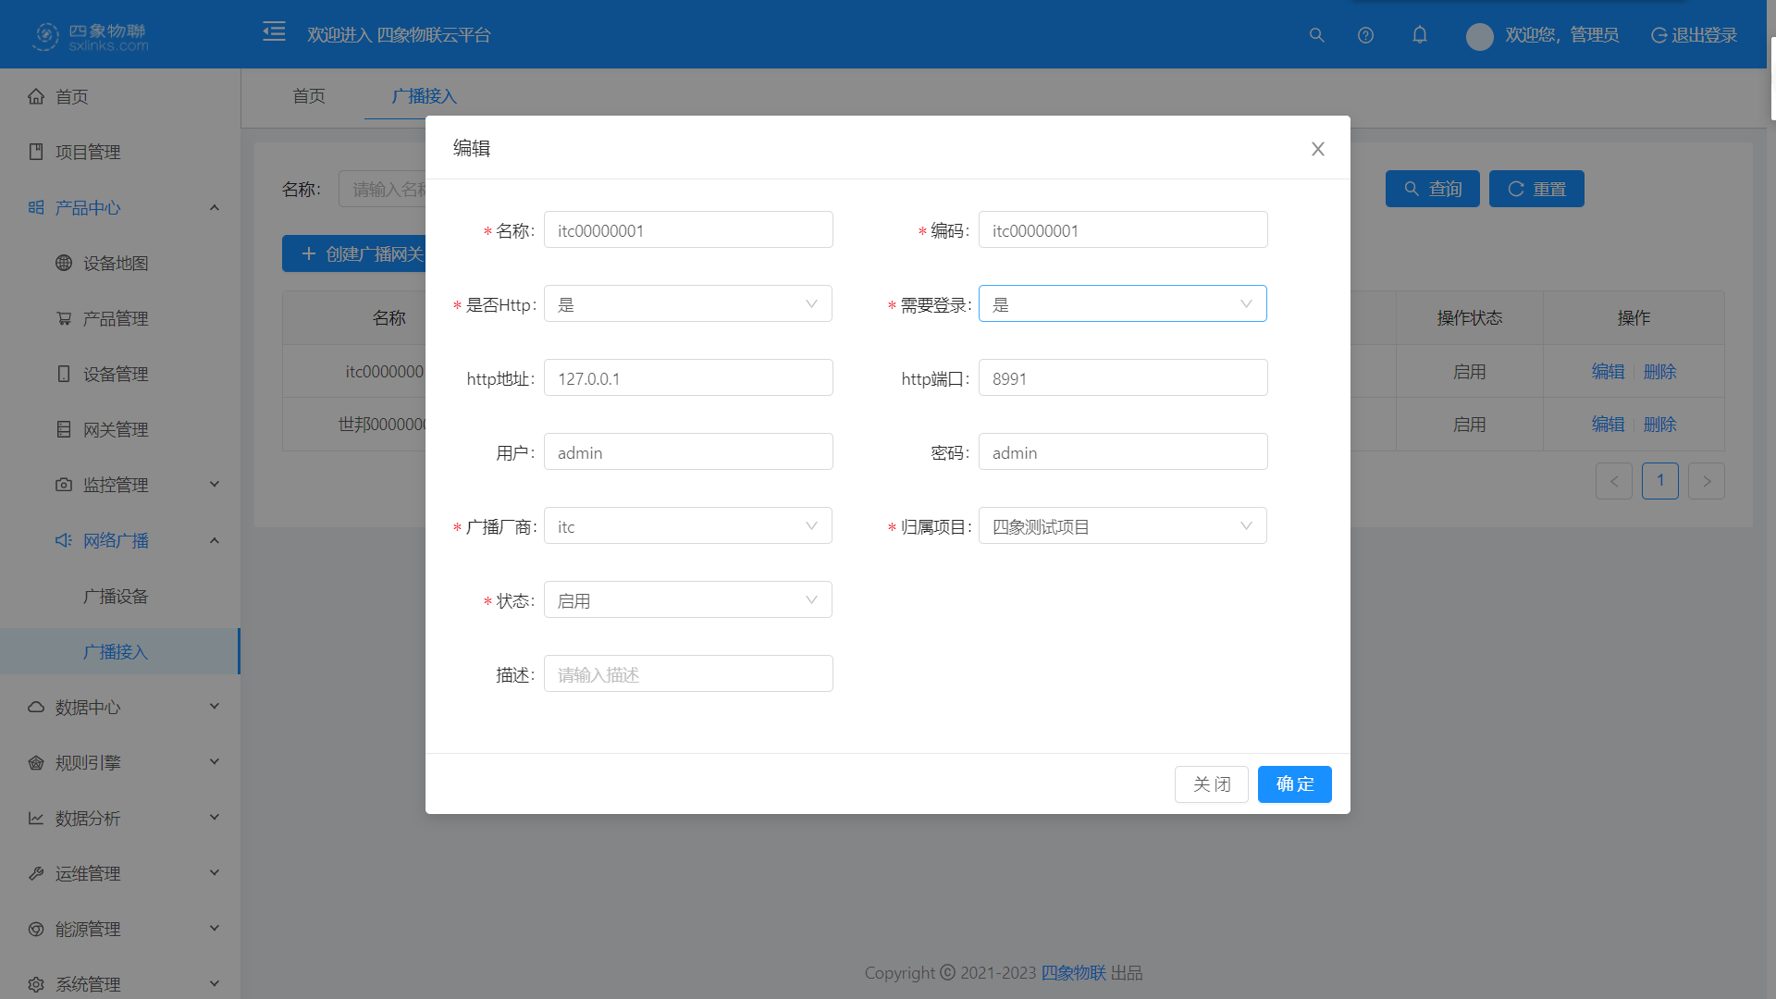Click the notification bell icon

coord(1420,35)
